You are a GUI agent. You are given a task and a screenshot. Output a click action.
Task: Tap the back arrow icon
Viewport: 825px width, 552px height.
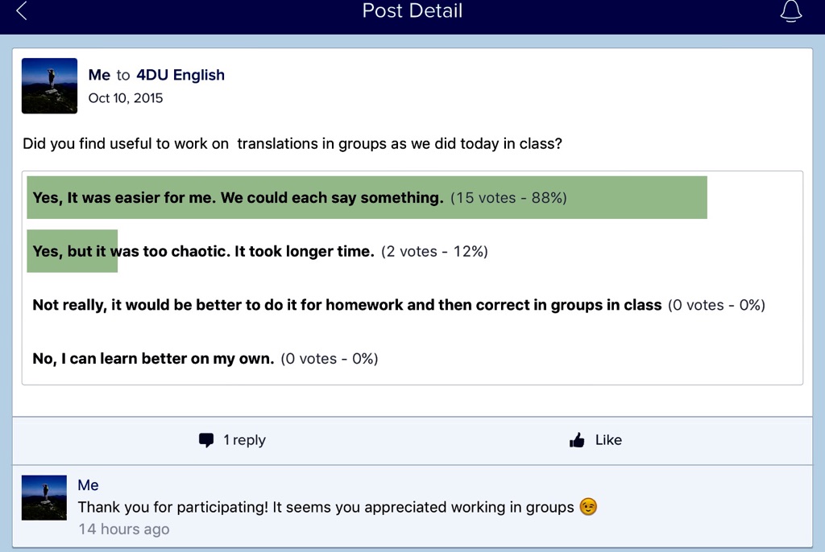pyautogui.click(x=22, y=11)
